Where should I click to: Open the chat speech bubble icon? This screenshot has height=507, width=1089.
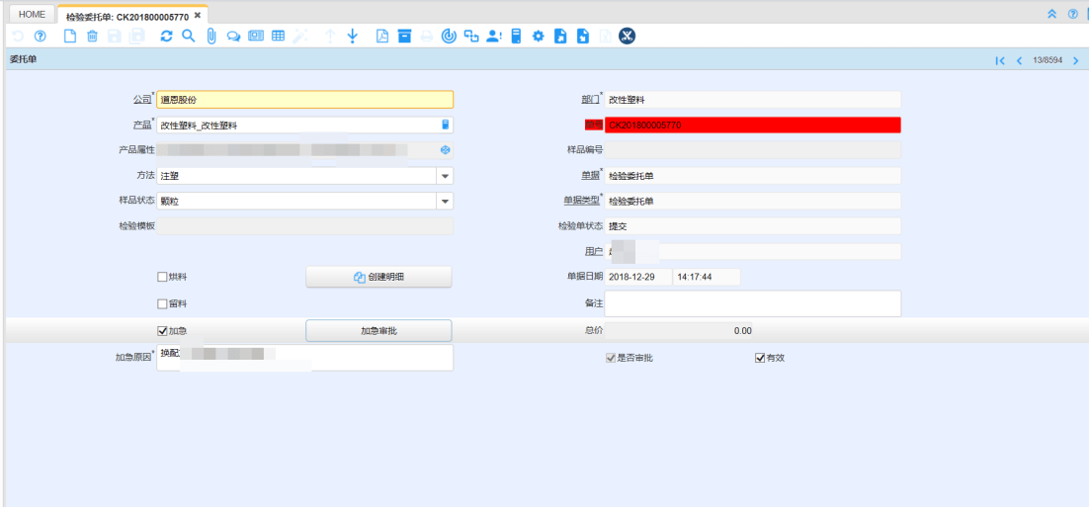[x=233, y=37]
